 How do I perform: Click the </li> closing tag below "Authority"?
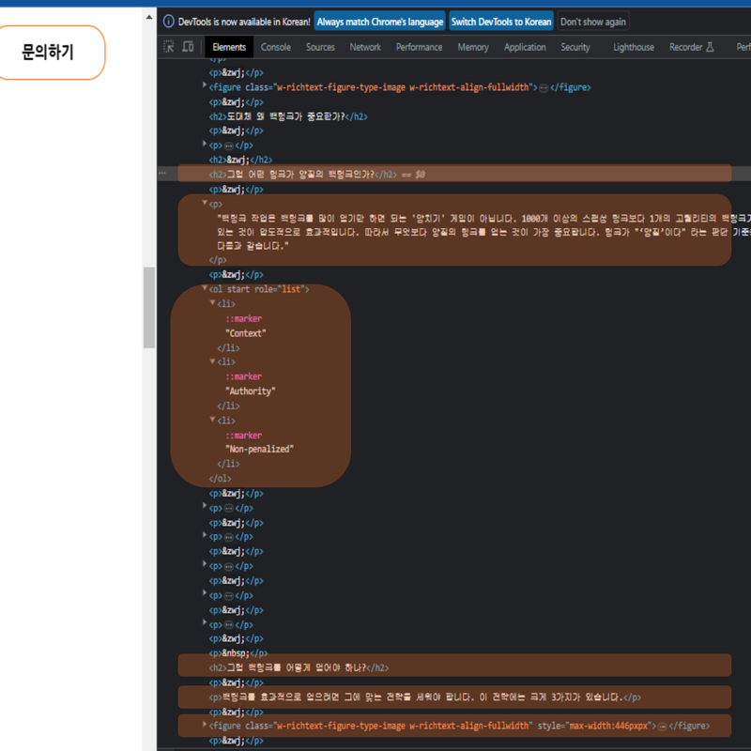point(228,406)
